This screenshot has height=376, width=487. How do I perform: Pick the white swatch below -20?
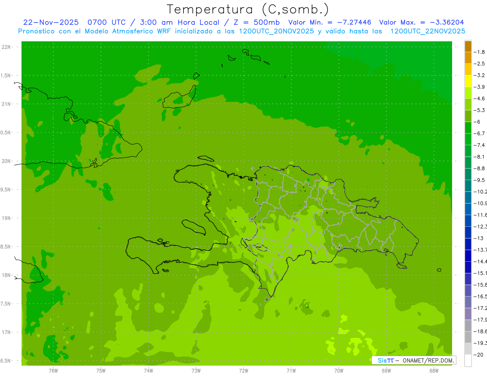(x=468, y=361)
